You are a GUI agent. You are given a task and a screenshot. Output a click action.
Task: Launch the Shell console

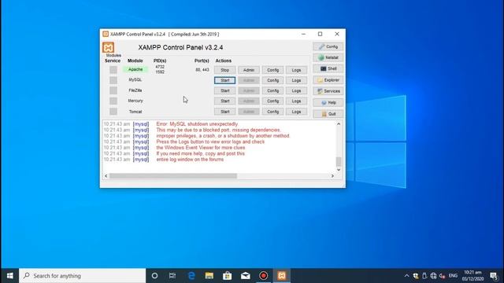click(x=328, y=68)
